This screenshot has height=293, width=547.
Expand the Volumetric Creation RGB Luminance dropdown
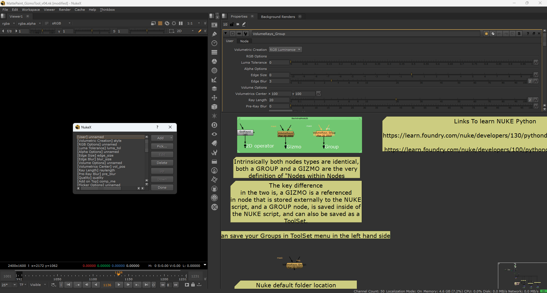(x=285, y=50)
